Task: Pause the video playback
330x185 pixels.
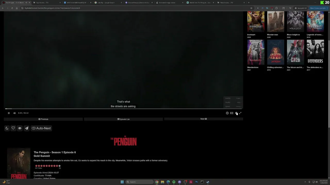Action: [x=9, y=113]
